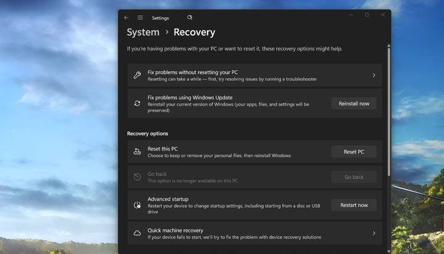
Task: Select the Advanced startup title text
Action: click(168, 199)
